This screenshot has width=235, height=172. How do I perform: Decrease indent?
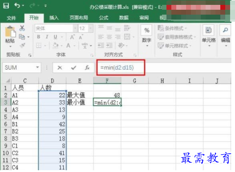pos(101,45)
